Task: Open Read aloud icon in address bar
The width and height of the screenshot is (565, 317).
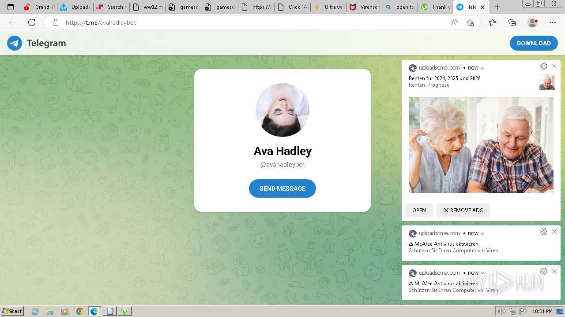Action: (454, 22)
